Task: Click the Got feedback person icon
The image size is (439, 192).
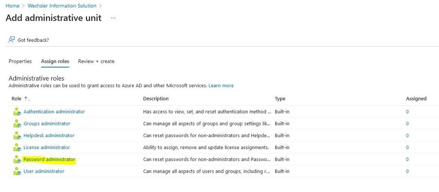Action: pos(12,40)
